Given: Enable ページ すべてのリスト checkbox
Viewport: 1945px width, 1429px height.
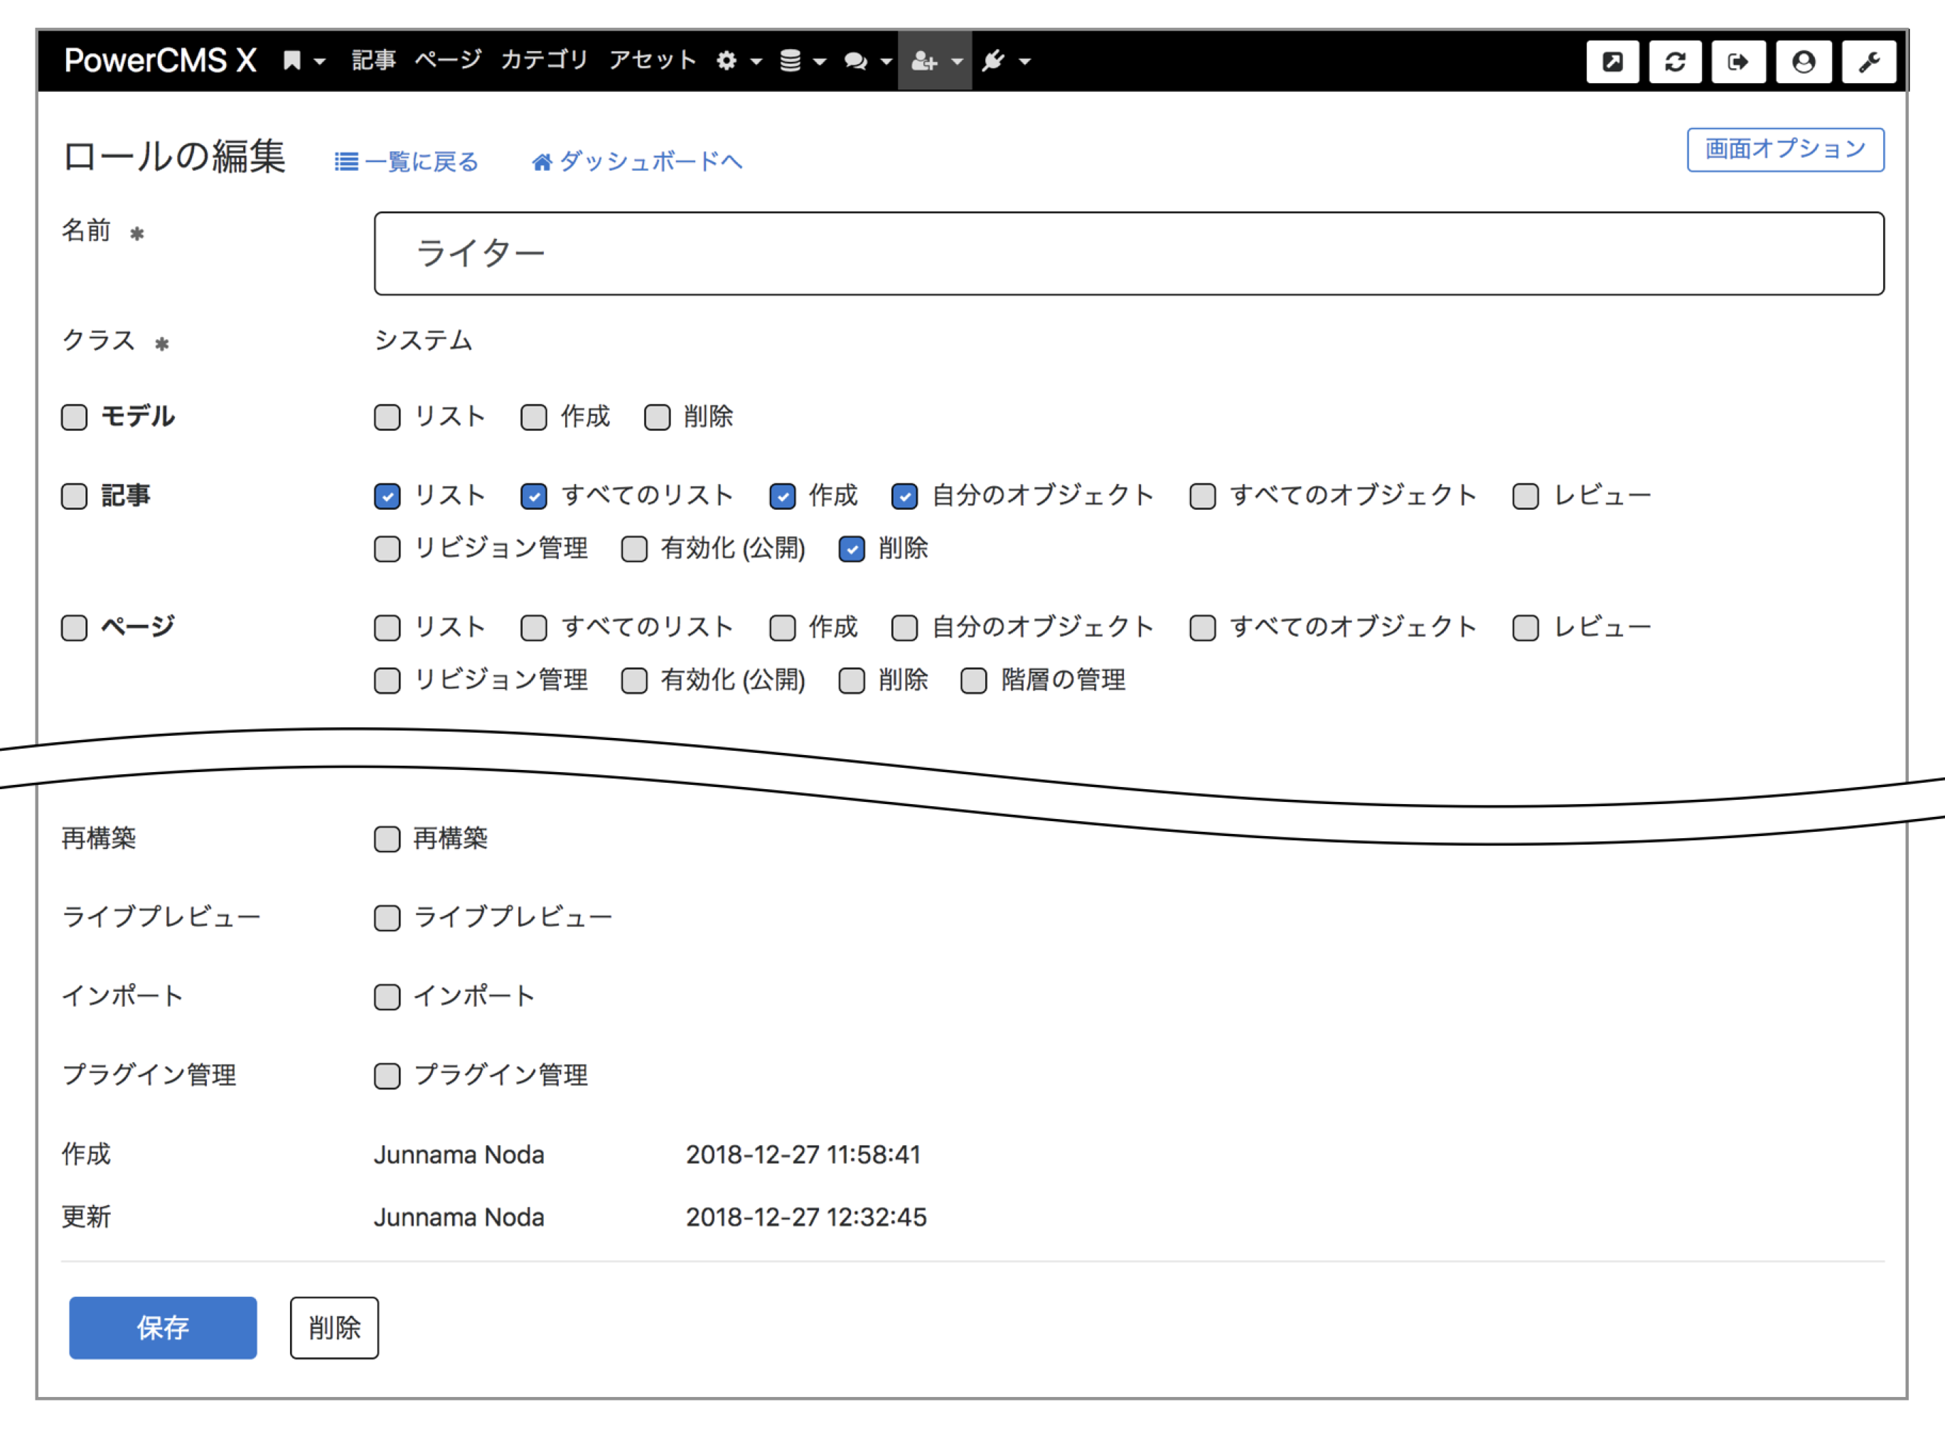Looking at the screenshot, I should coord(534,628).
